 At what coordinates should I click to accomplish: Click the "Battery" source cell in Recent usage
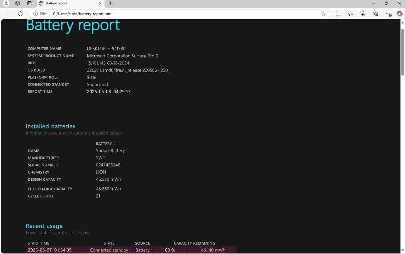[142, 250]
